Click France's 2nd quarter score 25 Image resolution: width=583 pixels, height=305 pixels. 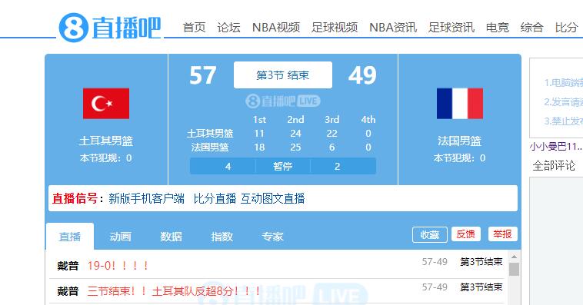(x=295, y=147)
